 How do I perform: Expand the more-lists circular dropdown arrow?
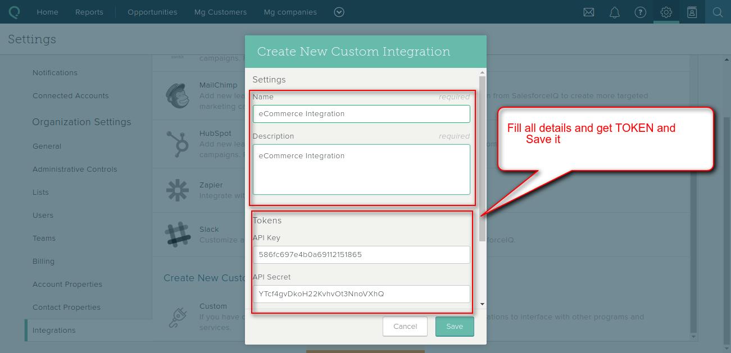339,12
